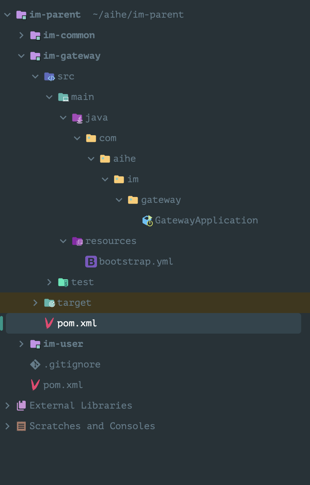Open the root-level pom.xml label
310x485 pixels.
click(63, 385)
